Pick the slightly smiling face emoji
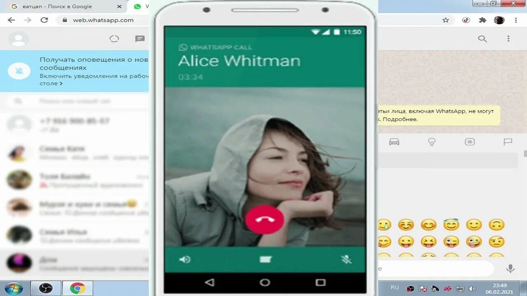527x296 pixels. (x=474, y=225)
